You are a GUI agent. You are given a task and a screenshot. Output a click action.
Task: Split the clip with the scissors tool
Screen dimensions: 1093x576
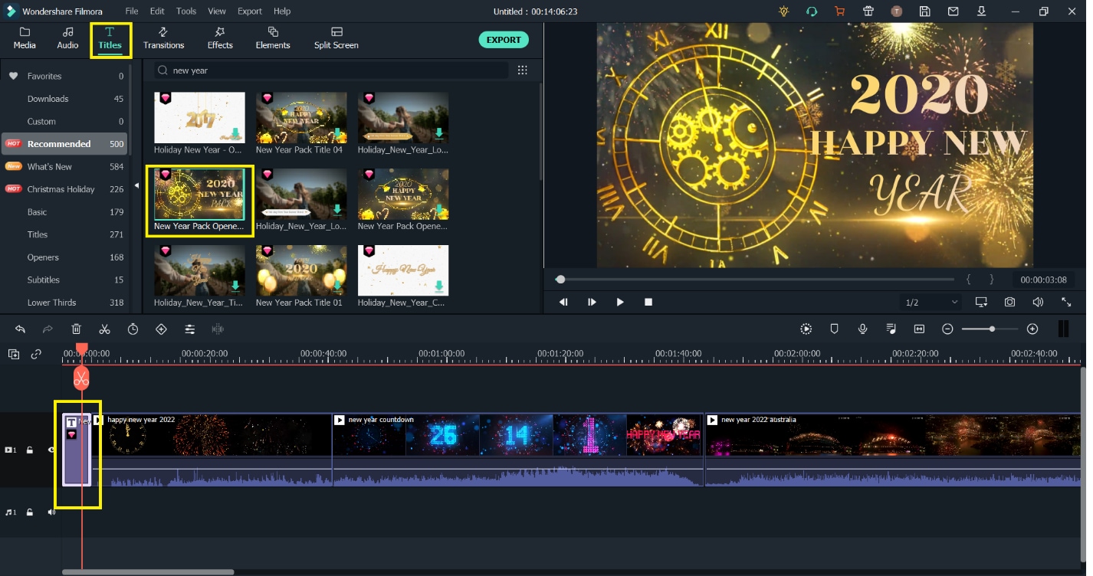(x=104, y=329)
